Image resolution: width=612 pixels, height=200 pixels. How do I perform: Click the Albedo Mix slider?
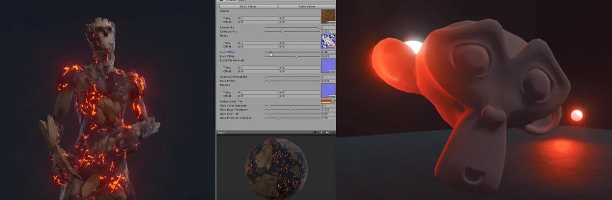[x=292, y=27]
